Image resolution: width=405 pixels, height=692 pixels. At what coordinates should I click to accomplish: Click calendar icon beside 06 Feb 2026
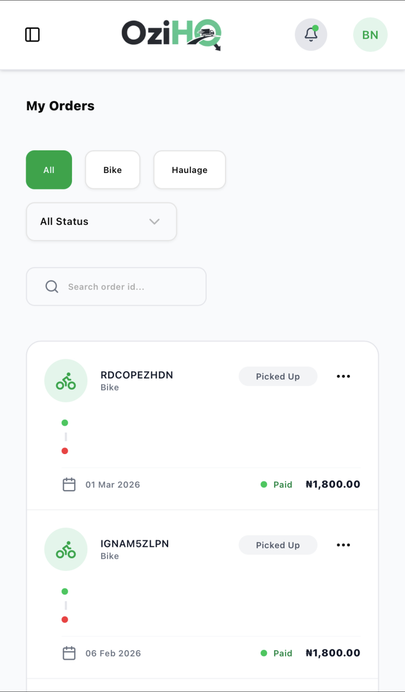pos(69,653)
